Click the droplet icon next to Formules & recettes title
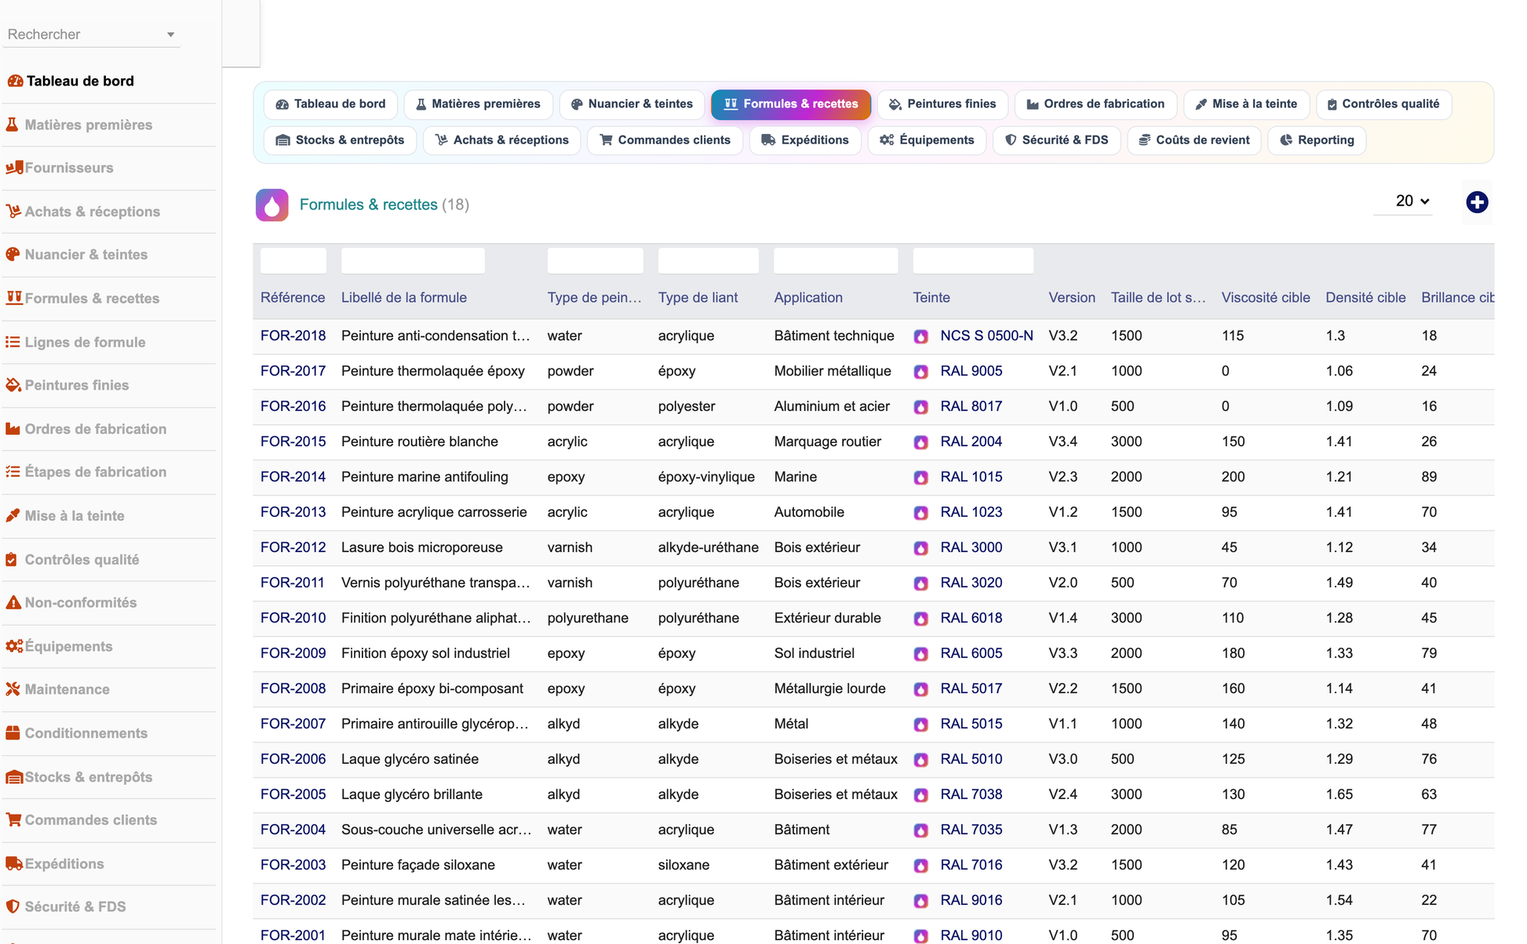 (272, 205)
